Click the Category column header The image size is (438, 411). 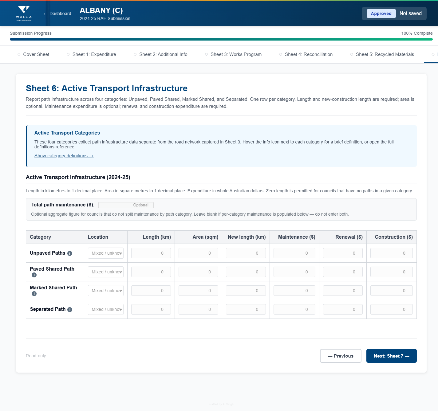click(x=55, y=237)
